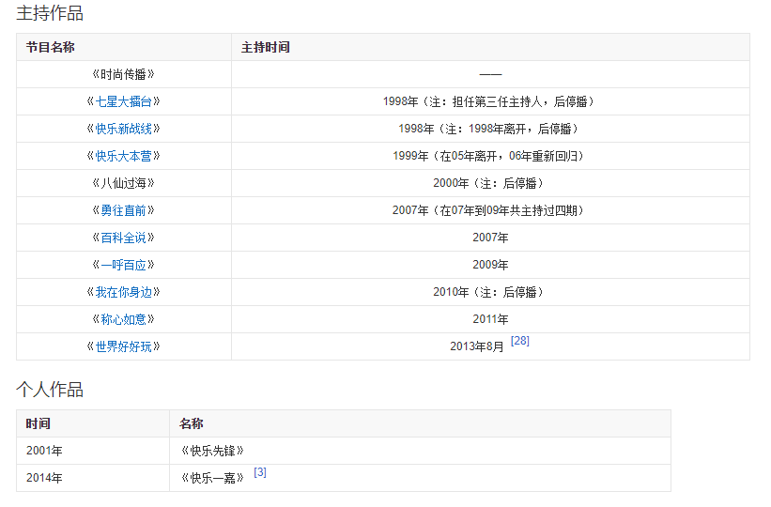Click the 《快乐先锋》 entry for 2001年

click(x=212, y=451)
